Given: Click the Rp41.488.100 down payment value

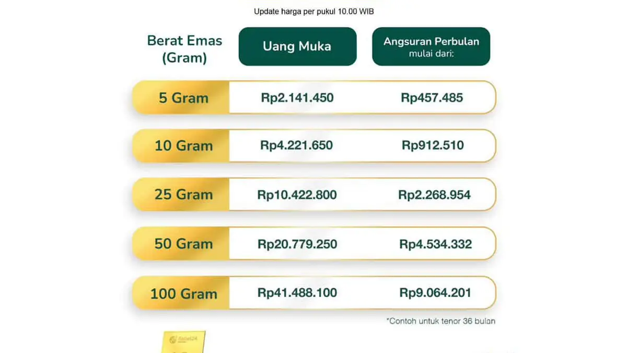Looking at the screenshot, I should [x=297, y=293].
